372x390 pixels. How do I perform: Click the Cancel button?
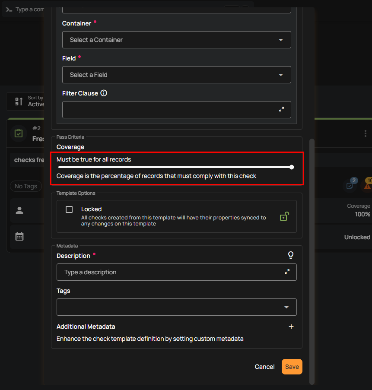pyautogui.click(x=264, y=367)
